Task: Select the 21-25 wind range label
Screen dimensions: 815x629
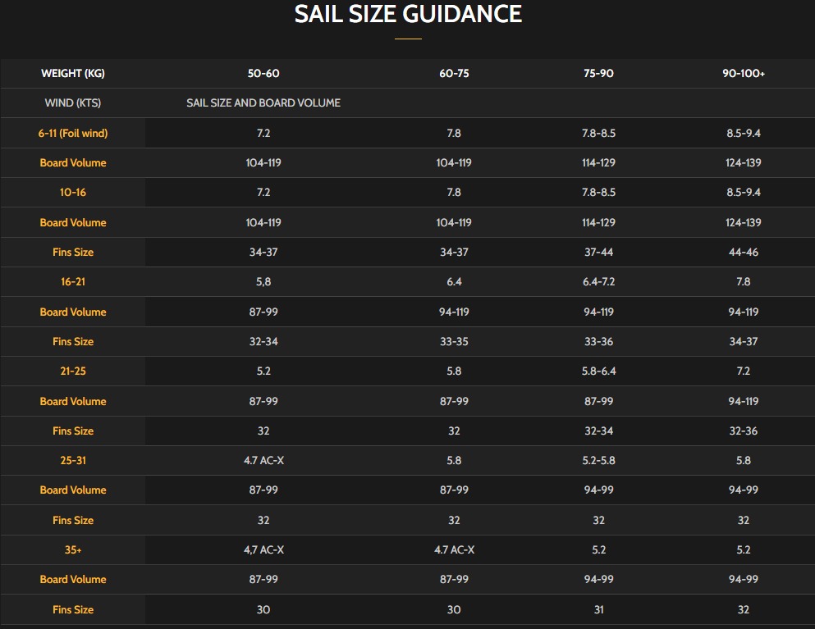Action: click(x=73, y=371)
